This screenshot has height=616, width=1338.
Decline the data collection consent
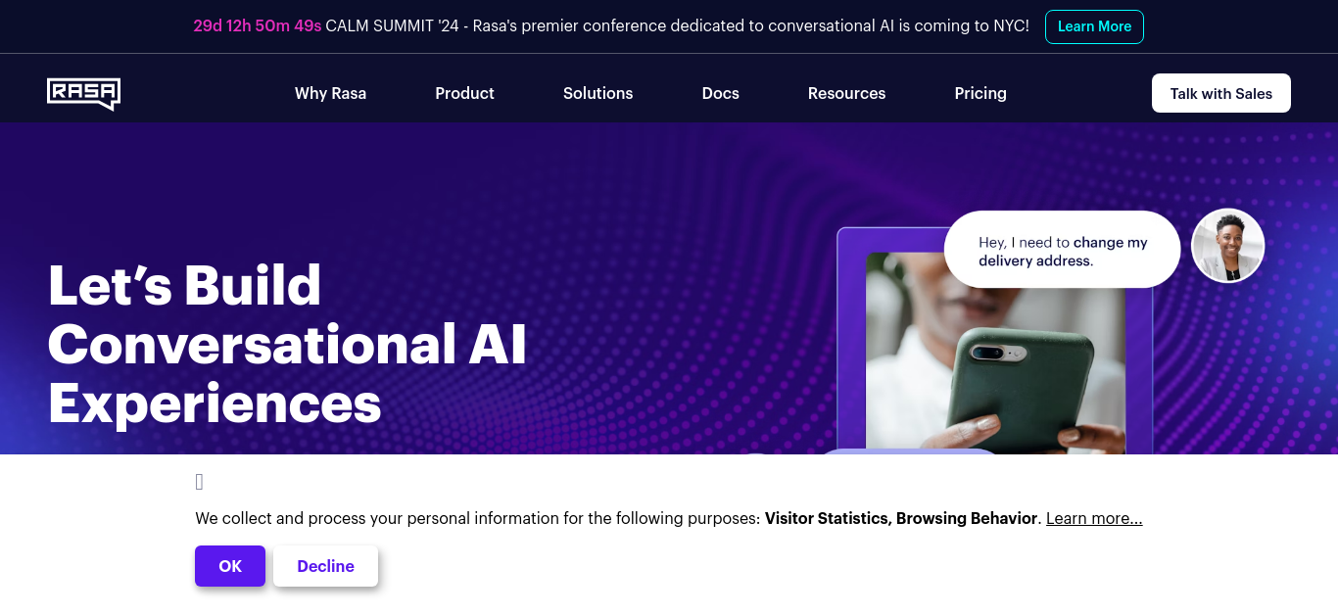[325, 566]
